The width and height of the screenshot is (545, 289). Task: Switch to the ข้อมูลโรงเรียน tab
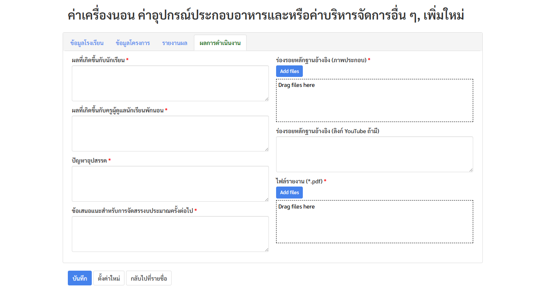pyautogui.click(x=87, y=43)
